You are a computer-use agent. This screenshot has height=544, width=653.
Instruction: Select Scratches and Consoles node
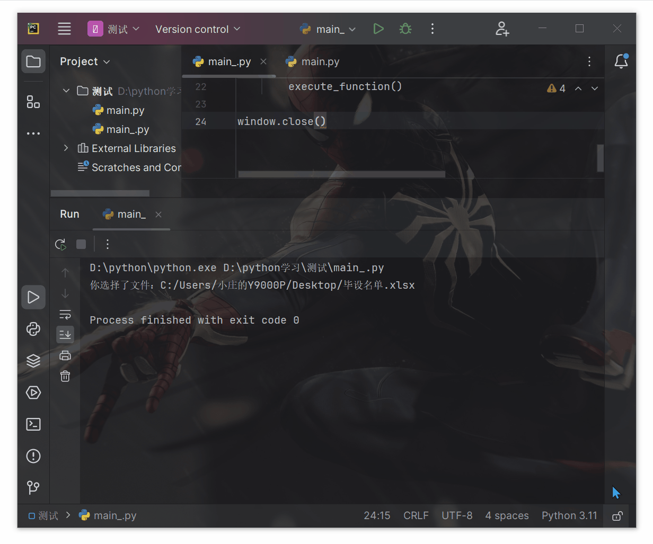point(129,167)
